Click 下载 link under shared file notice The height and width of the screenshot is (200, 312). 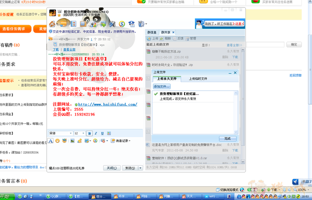(x=56, y=50)
